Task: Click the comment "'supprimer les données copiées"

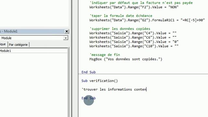Action: click(120, 29)
